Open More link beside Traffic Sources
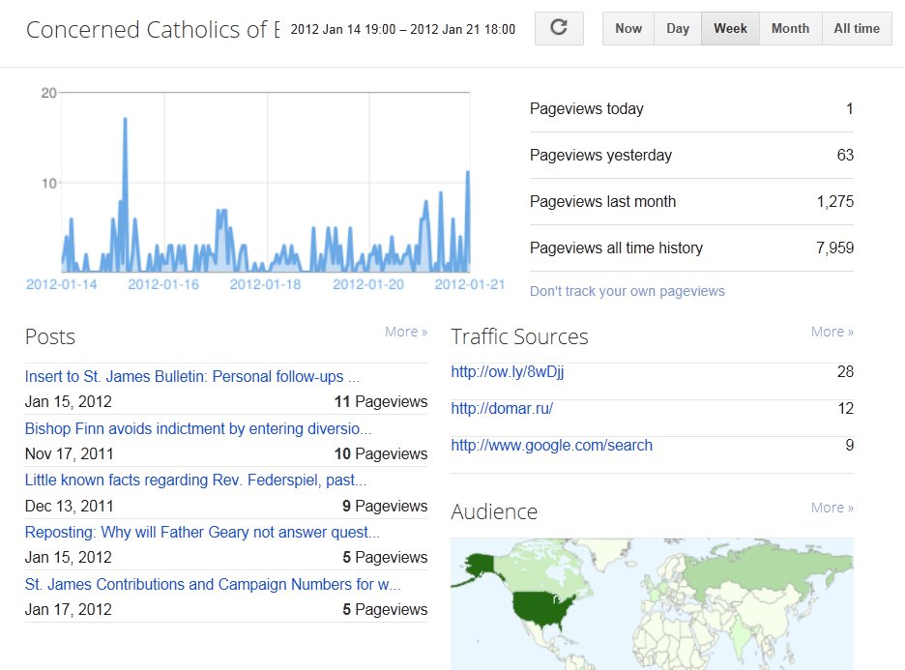 pyautogui.click(x=832, y=332)
